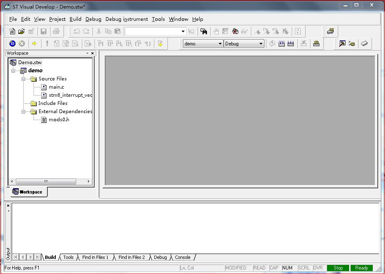Open the empty find text combo box
This screenshot has height=274, width=385.
coord(183,31)
